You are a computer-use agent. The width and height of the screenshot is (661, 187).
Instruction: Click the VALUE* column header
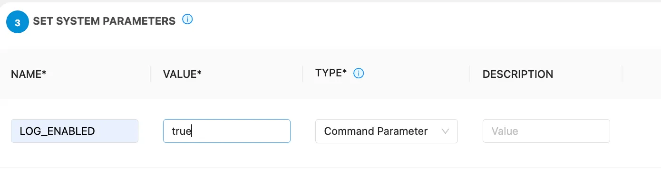182,74
